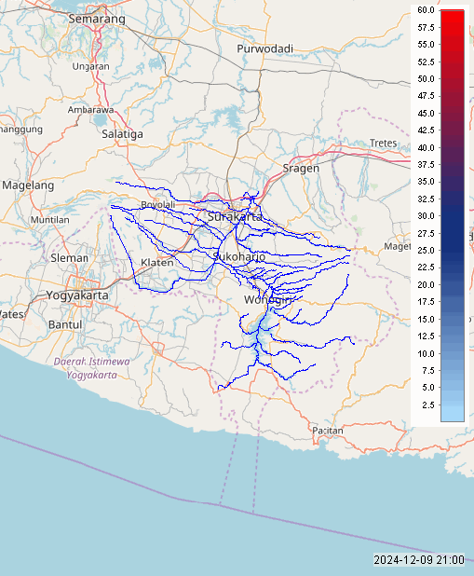Click the 15.0 legend value
Image resolution: width=474 pixels, height=576 pixels.
426,320
